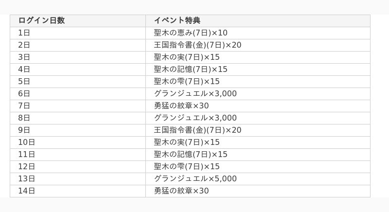Click the イベント特典 column header
This screenshot has height=212, width=389.
pyautogui.click(x=177, y=20)
